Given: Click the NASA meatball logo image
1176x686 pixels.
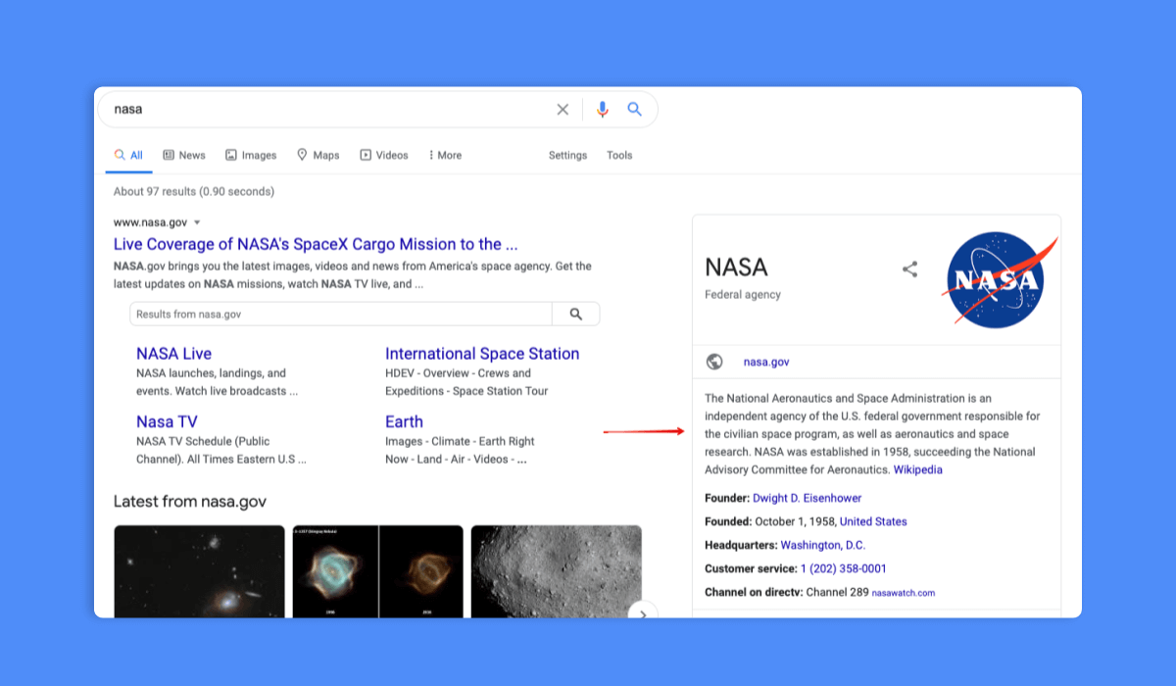Looking at the screenshot, I should [x=998, y=280].
